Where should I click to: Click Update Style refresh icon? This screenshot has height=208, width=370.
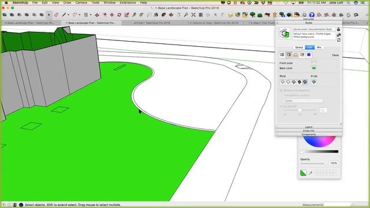pyautogui.click(x=339, y=40)
